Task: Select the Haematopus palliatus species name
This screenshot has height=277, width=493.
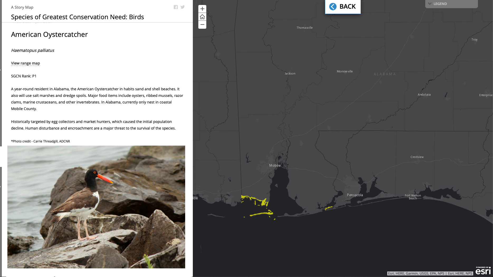Action: coord(32,50)
